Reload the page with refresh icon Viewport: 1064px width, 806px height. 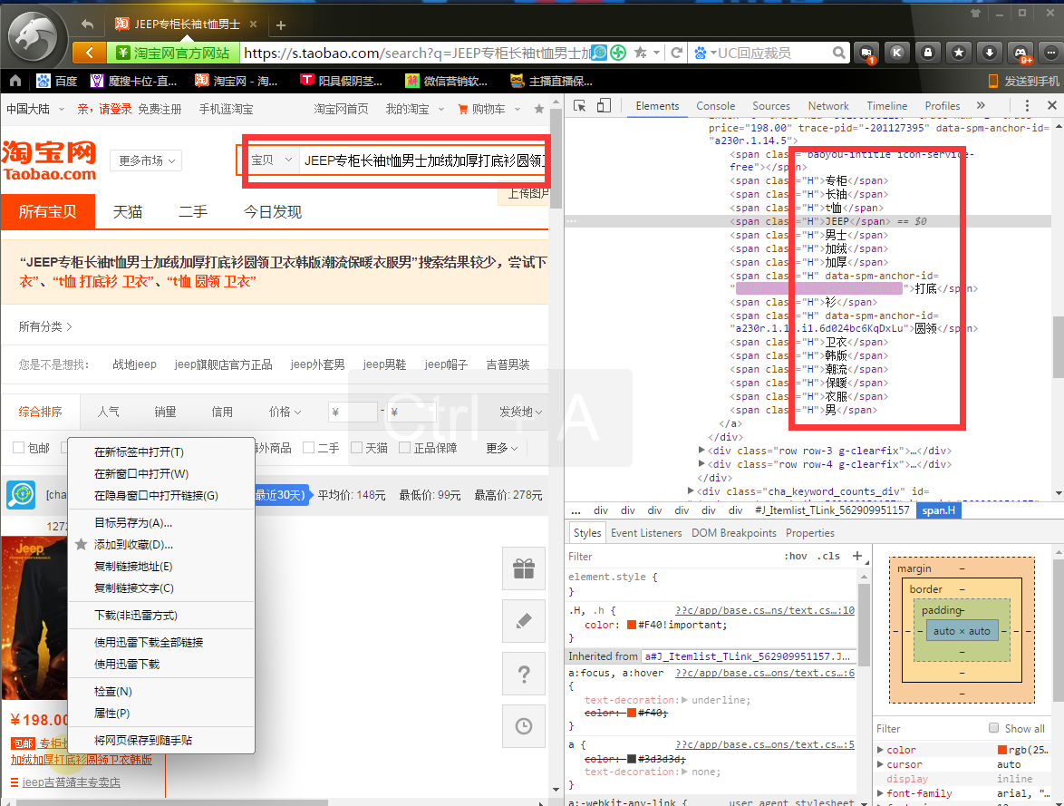676,53
